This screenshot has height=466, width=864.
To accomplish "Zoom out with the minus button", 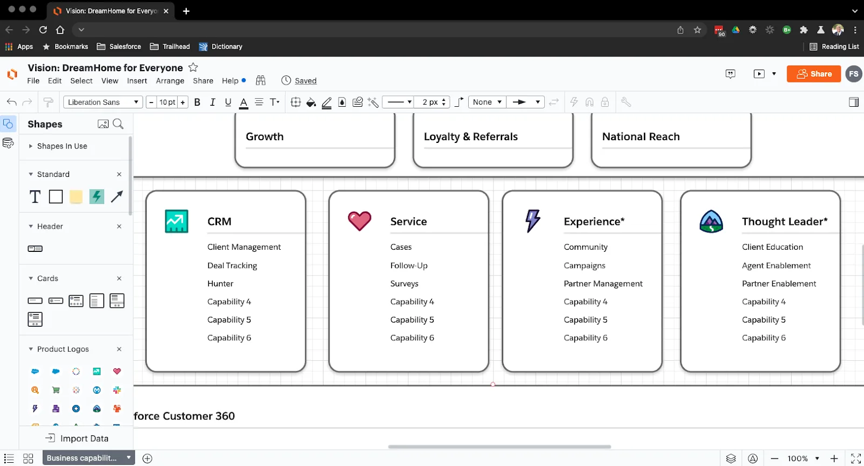I will (x=774, y=458).
